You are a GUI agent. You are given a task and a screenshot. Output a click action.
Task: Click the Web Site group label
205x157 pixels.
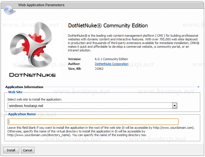(15, 92)
